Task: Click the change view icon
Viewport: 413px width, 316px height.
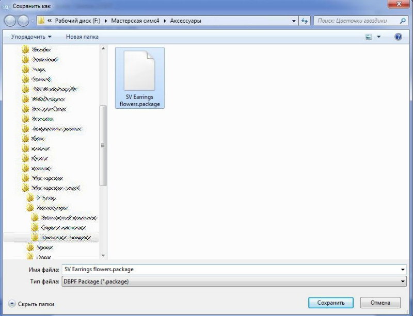Action: click(x=369, y=37)
